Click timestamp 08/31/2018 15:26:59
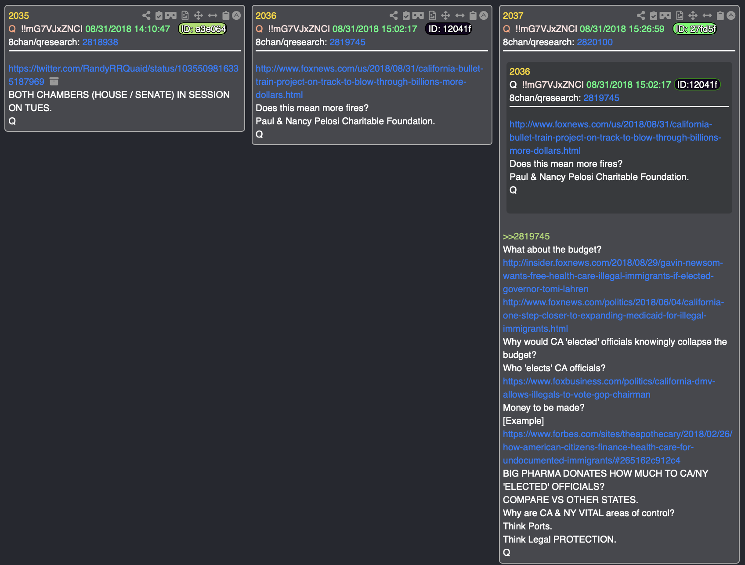This screenshot has width=745, height=565. click(622, 29)
